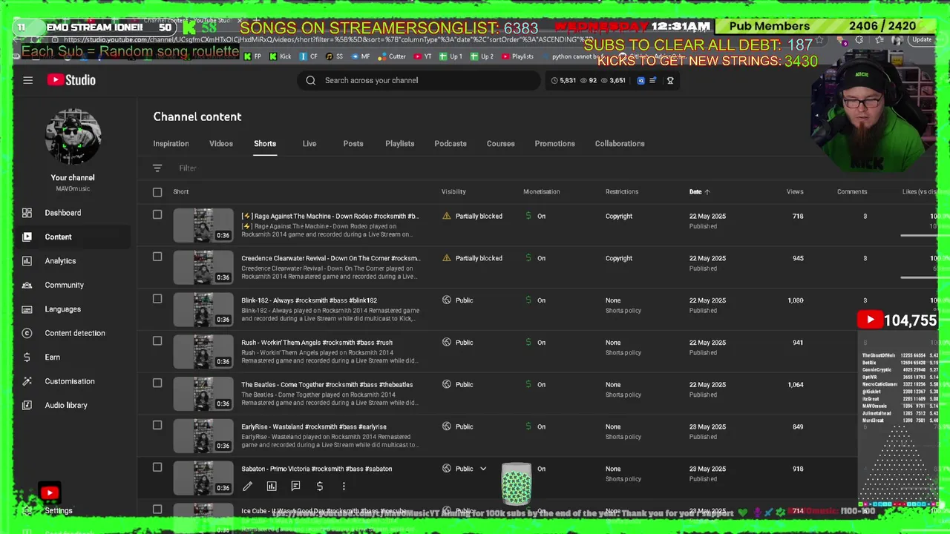Edit details pencil on Sabaton short
This screenshot has height=534, width=950.
pyautogui.click(x=247, y=487)
